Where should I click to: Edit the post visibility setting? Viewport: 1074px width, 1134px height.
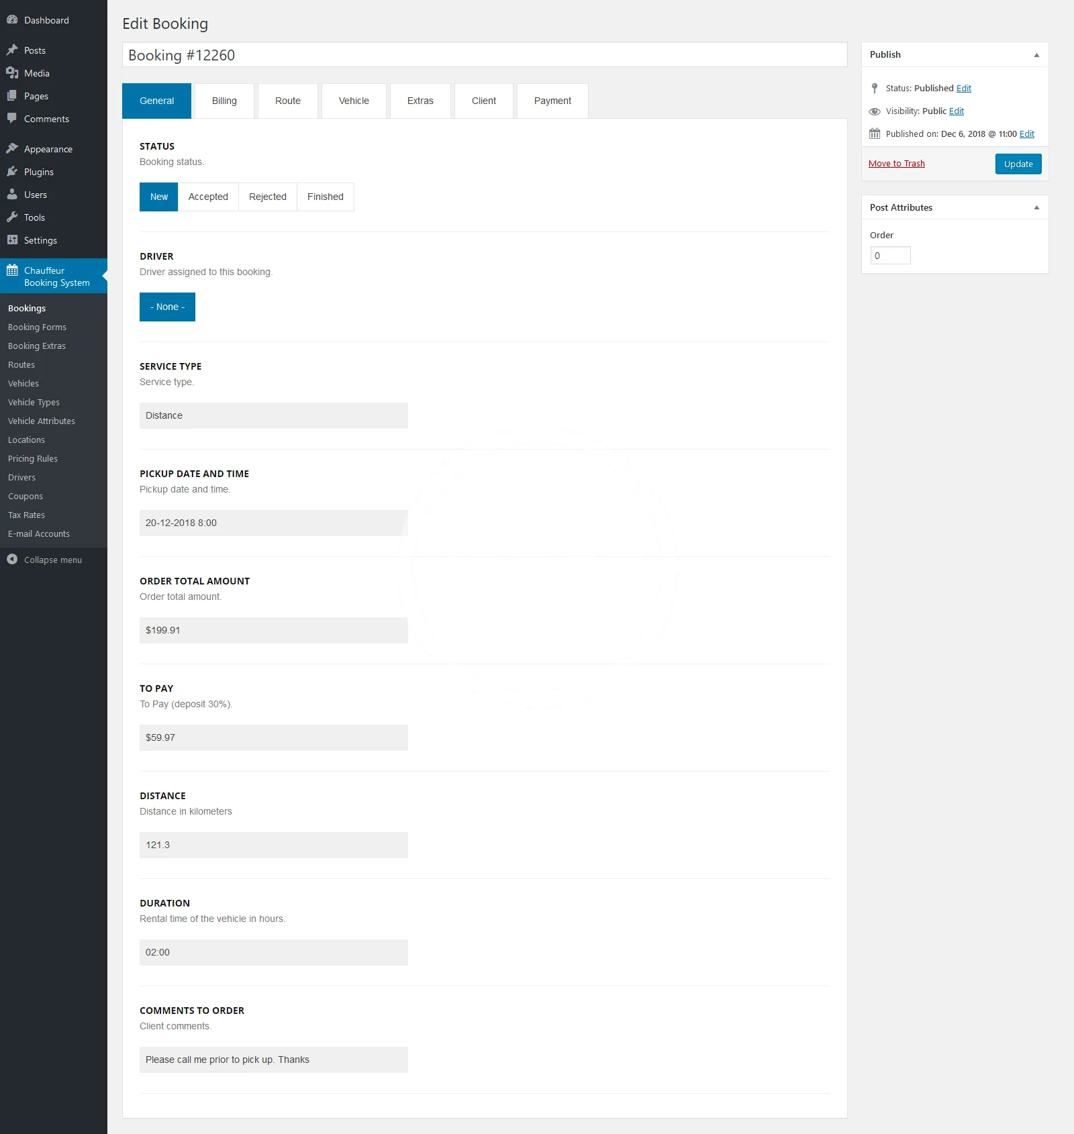[956, 111]
